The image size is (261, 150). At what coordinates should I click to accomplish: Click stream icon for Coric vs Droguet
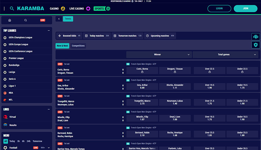coord(128,64)
